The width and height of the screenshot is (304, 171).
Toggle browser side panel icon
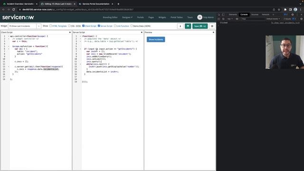[290, 9]
